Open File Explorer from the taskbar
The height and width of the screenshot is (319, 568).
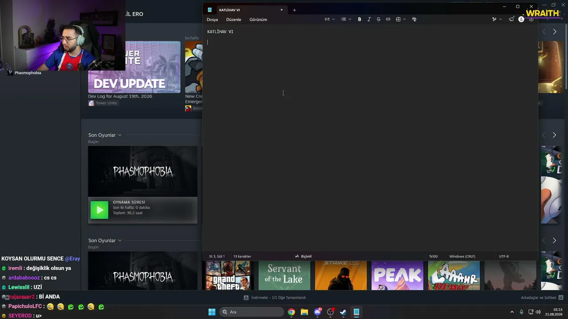click(x=304, y=312)
